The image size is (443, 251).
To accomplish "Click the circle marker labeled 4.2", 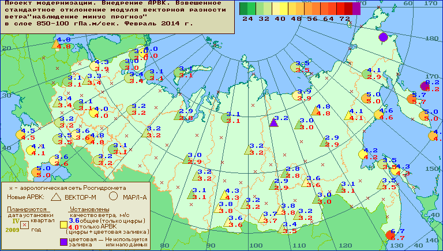I will [x=363, y=154].
